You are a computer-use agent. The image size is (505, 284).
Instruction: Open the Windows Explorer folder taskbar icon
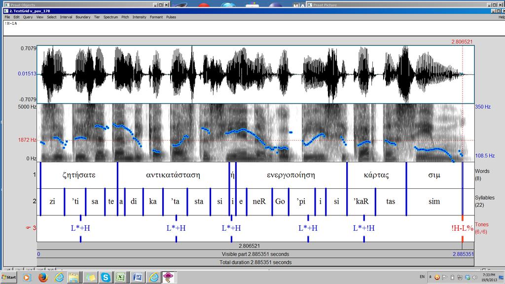(74, 277)
